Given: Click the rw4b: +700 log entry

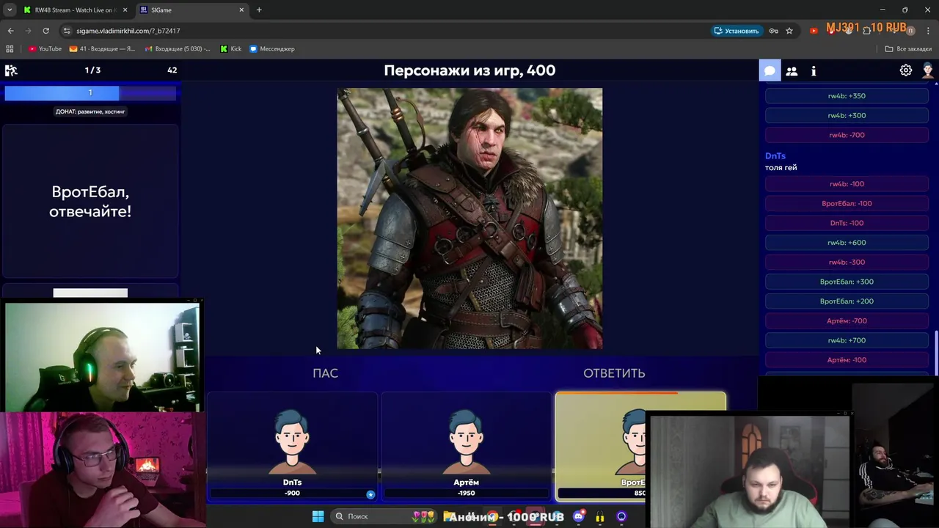Looking at the screenshot, I should [x=847, y=340].
